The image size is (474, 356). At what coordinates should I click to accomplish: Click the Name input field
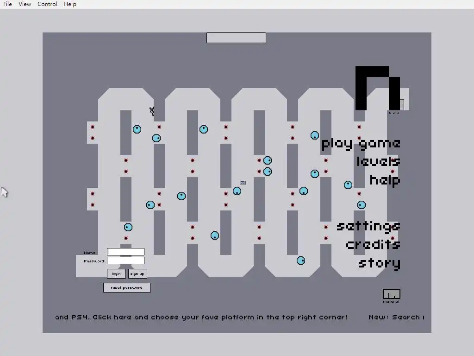pos(125,252)
